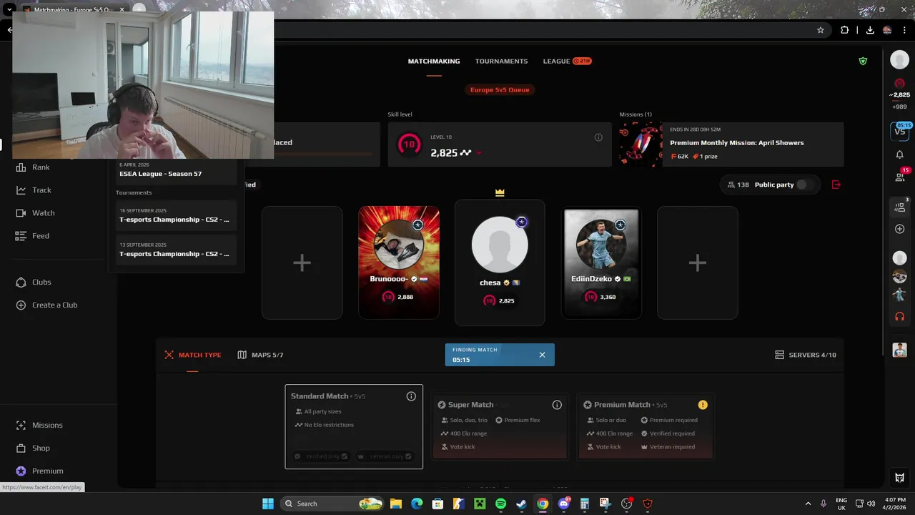Expand the Elo trend arrow beside 2,825

(478, 153)
